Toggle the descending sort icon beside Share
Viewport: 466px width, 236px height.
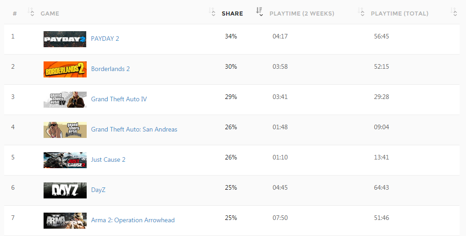259,12
